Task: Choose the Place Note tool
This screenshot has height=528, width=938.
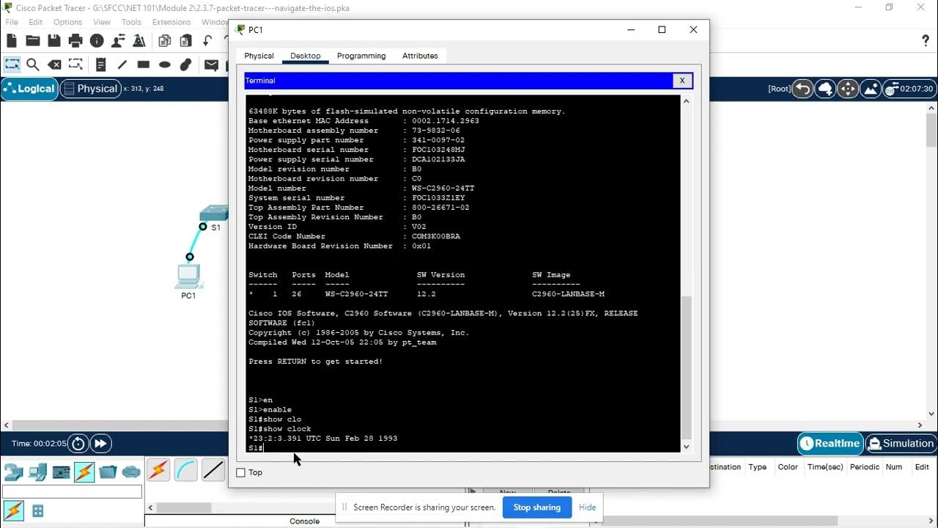Action: [101, 65]
